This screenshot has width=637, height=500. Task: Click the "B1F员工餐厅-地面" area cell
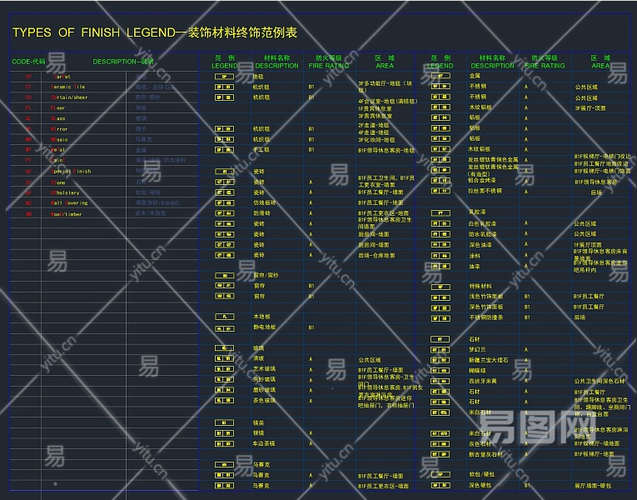pos(381,202)
